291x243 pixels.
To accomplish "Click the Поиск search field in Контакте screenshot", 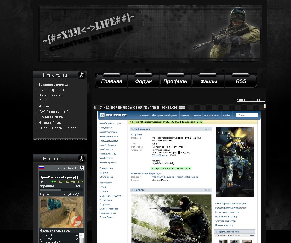I will 247,115.
